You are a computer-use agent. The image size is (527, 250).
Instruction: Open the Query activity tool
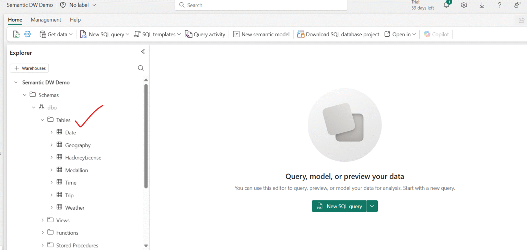click(x=205, y=34)
